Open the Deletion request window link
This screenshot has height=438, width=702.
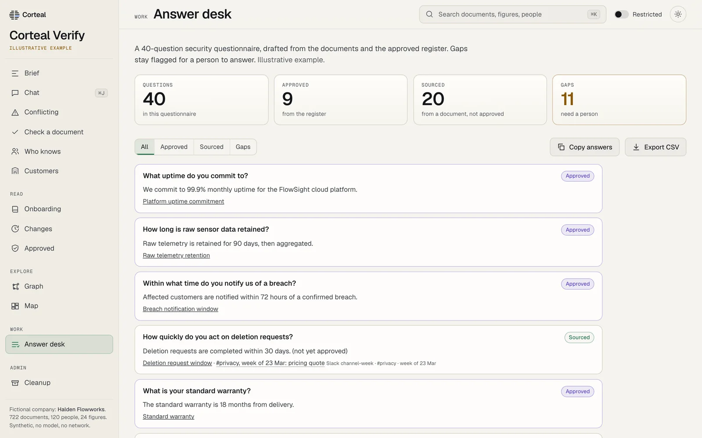[177, 363]
